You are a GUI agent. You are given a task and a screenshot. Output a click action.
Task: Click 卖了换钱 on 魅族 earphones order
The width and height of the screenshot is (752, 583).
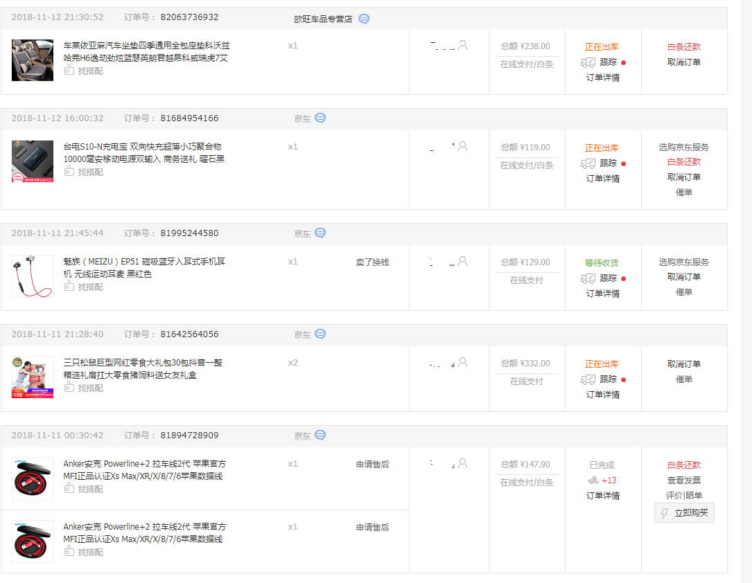click(x=373, y=262)
